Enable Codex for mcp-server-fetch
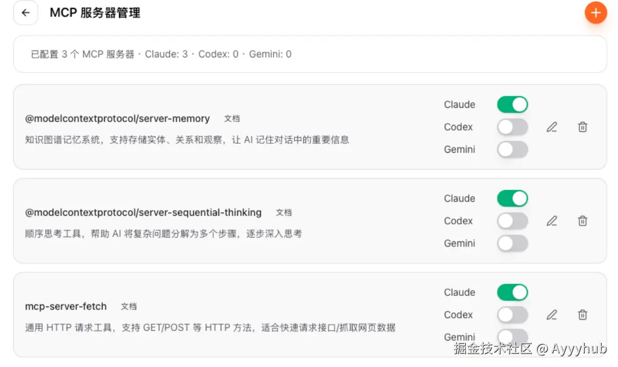Viewport: 618px width, 367px height. [512, 314]
